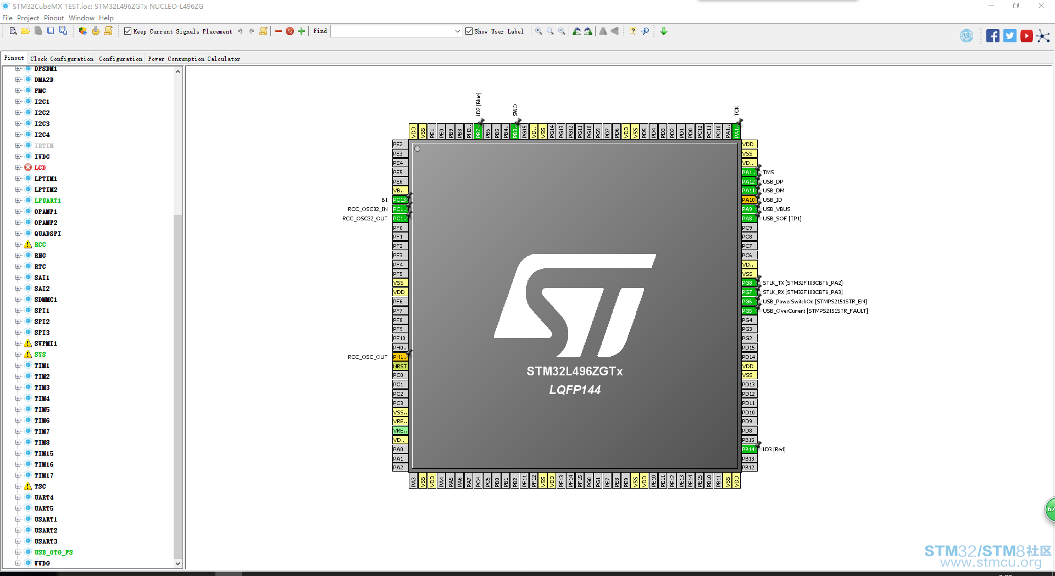Open the Find combo box dropdown arrow
Screen dimensions: 1055x576
pos(457,31)
